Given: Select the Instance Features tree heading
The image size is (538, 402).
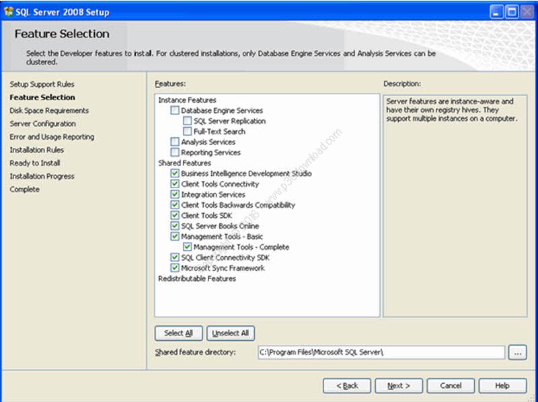Looking at the screenshot, I should tap(187, 100).
